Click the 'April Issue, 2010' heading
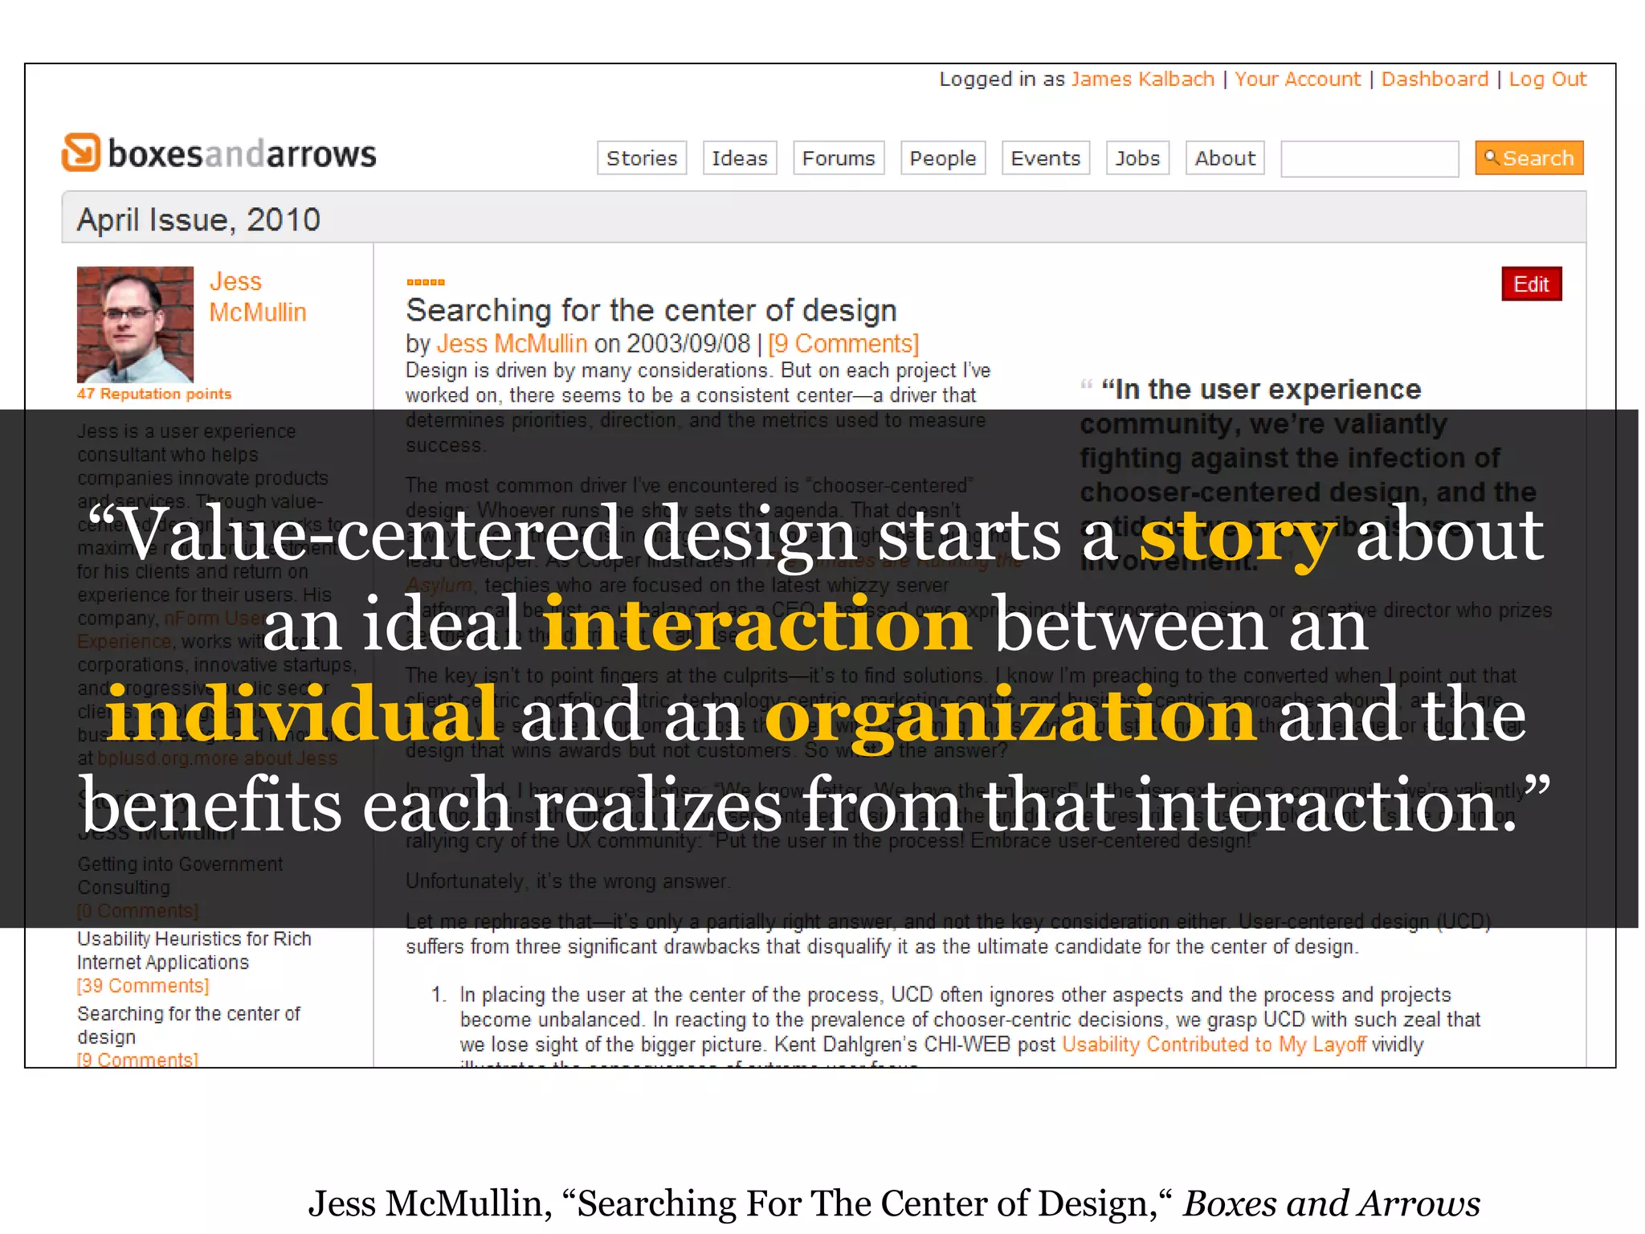This screenshot has width=1645, height=1234. tap(198, 219)
